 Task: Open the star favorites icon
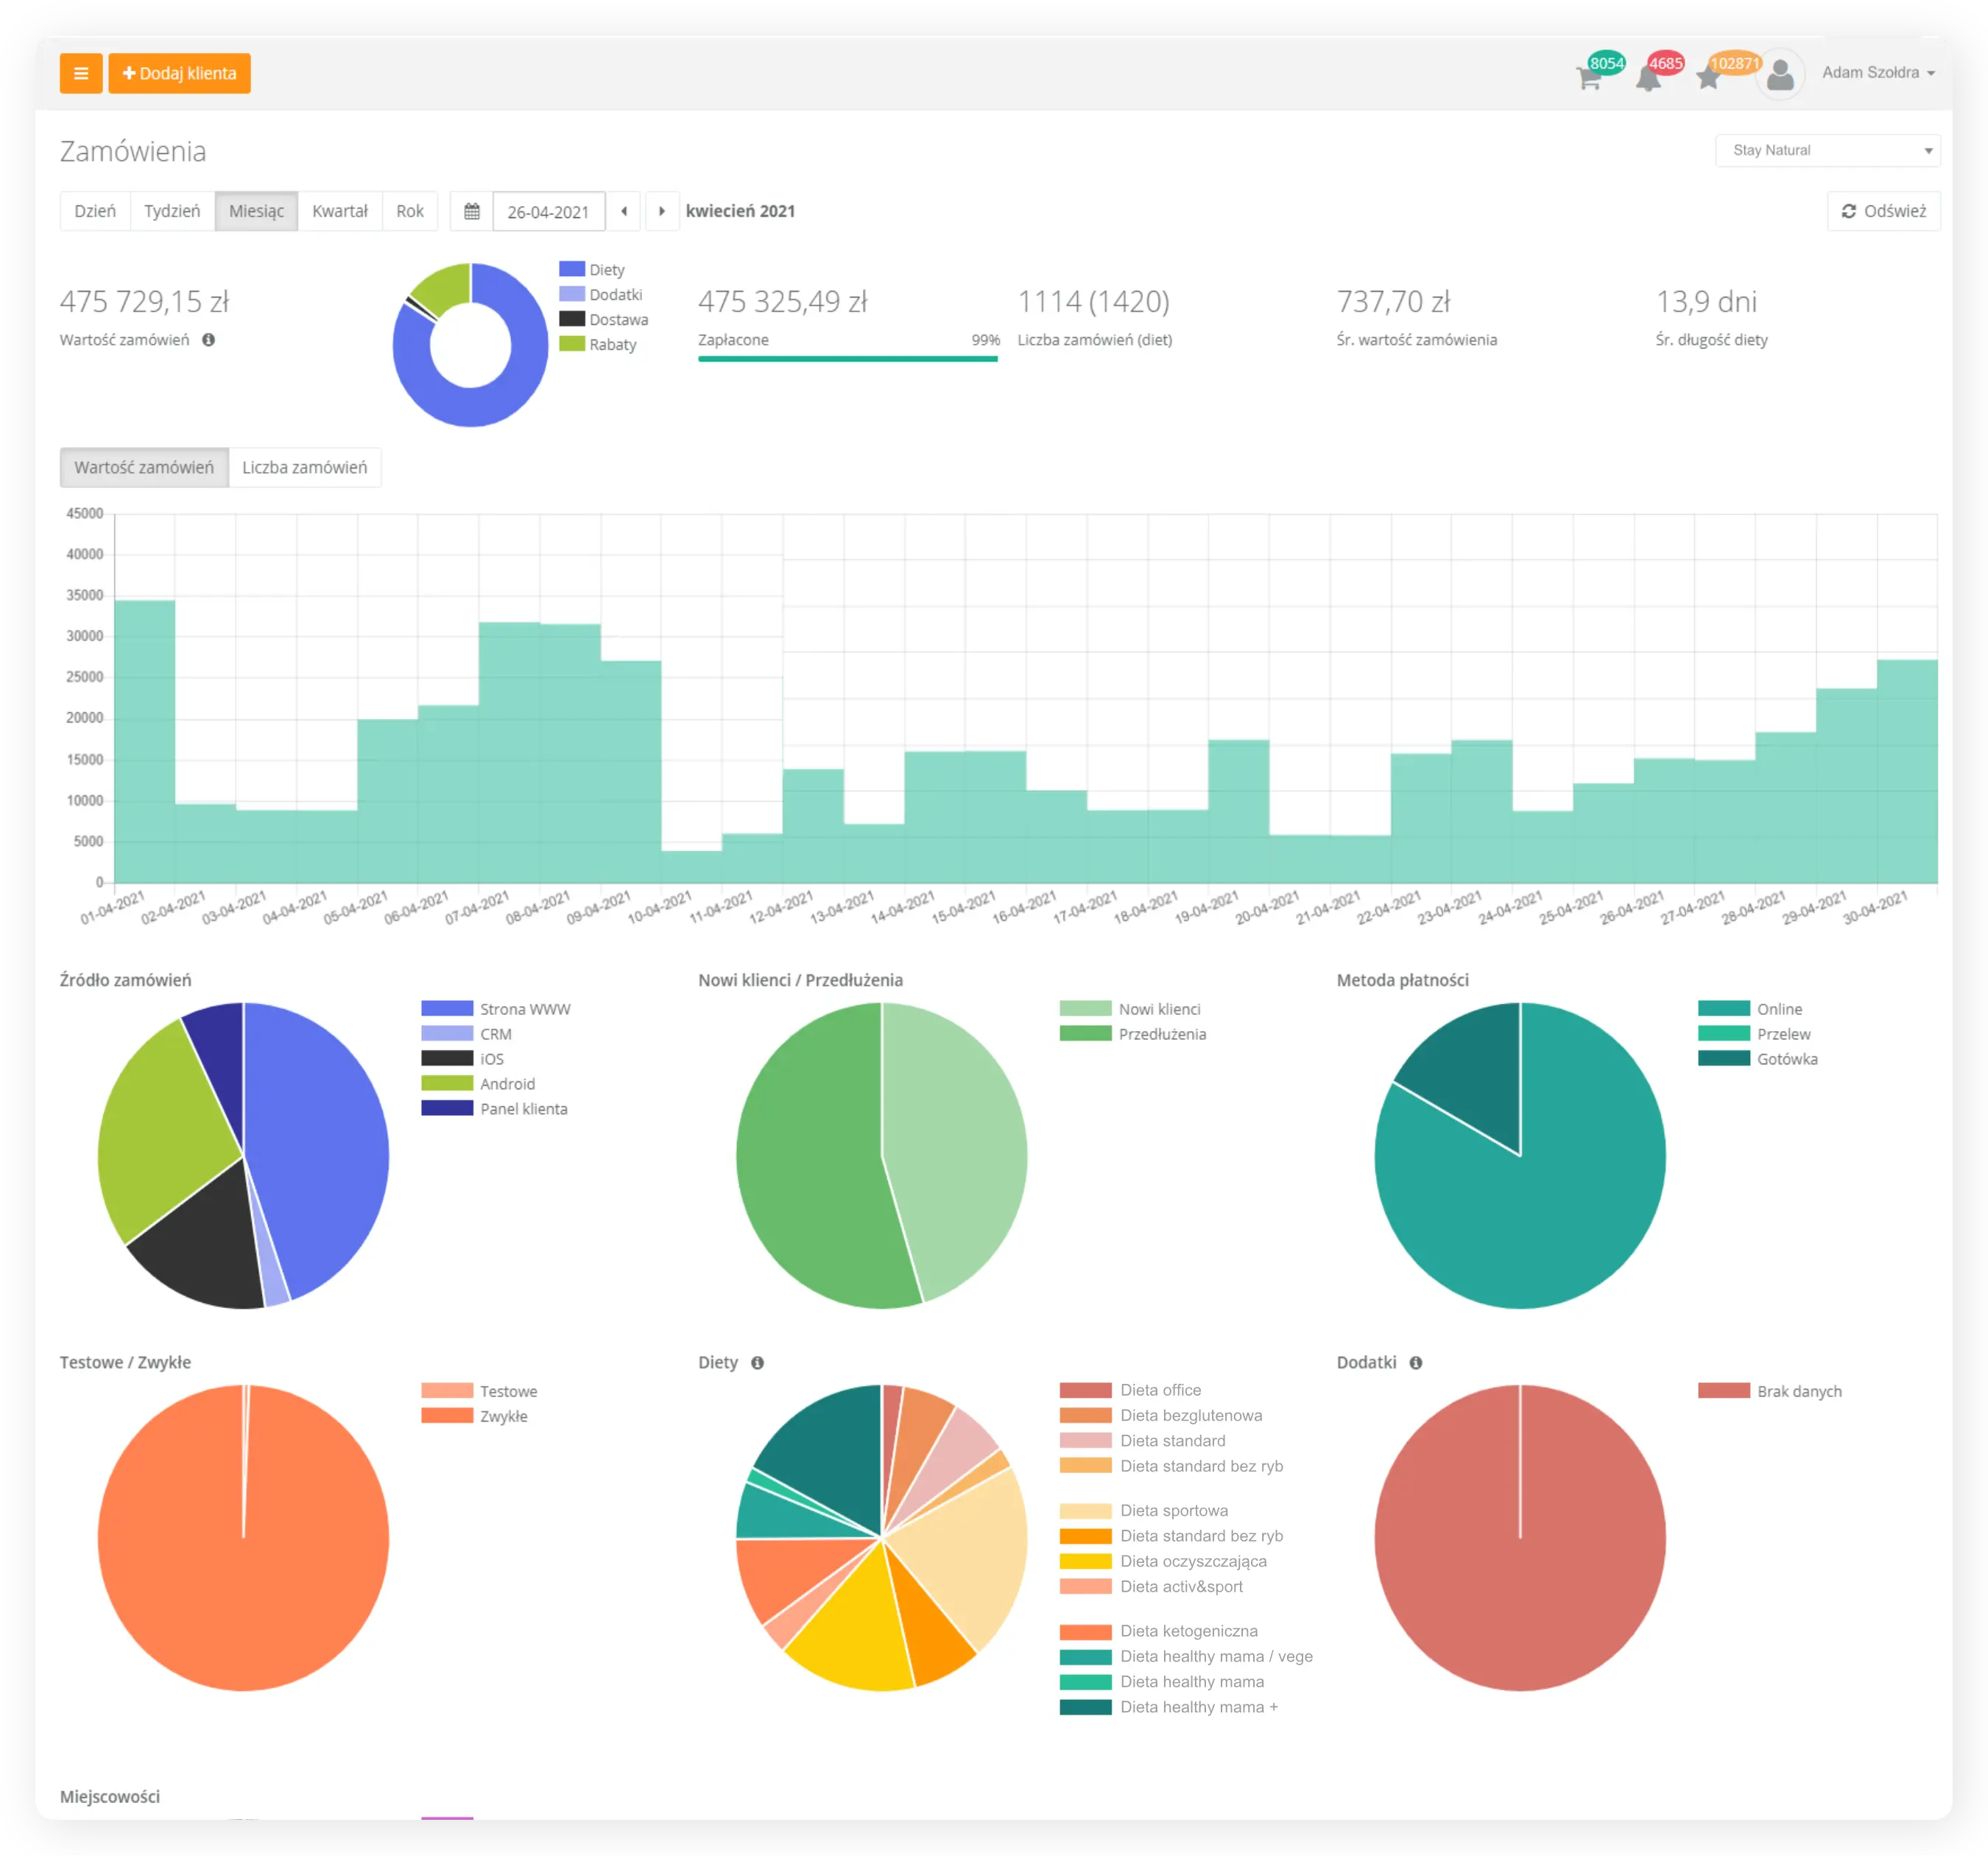(x=1708, y=78)
